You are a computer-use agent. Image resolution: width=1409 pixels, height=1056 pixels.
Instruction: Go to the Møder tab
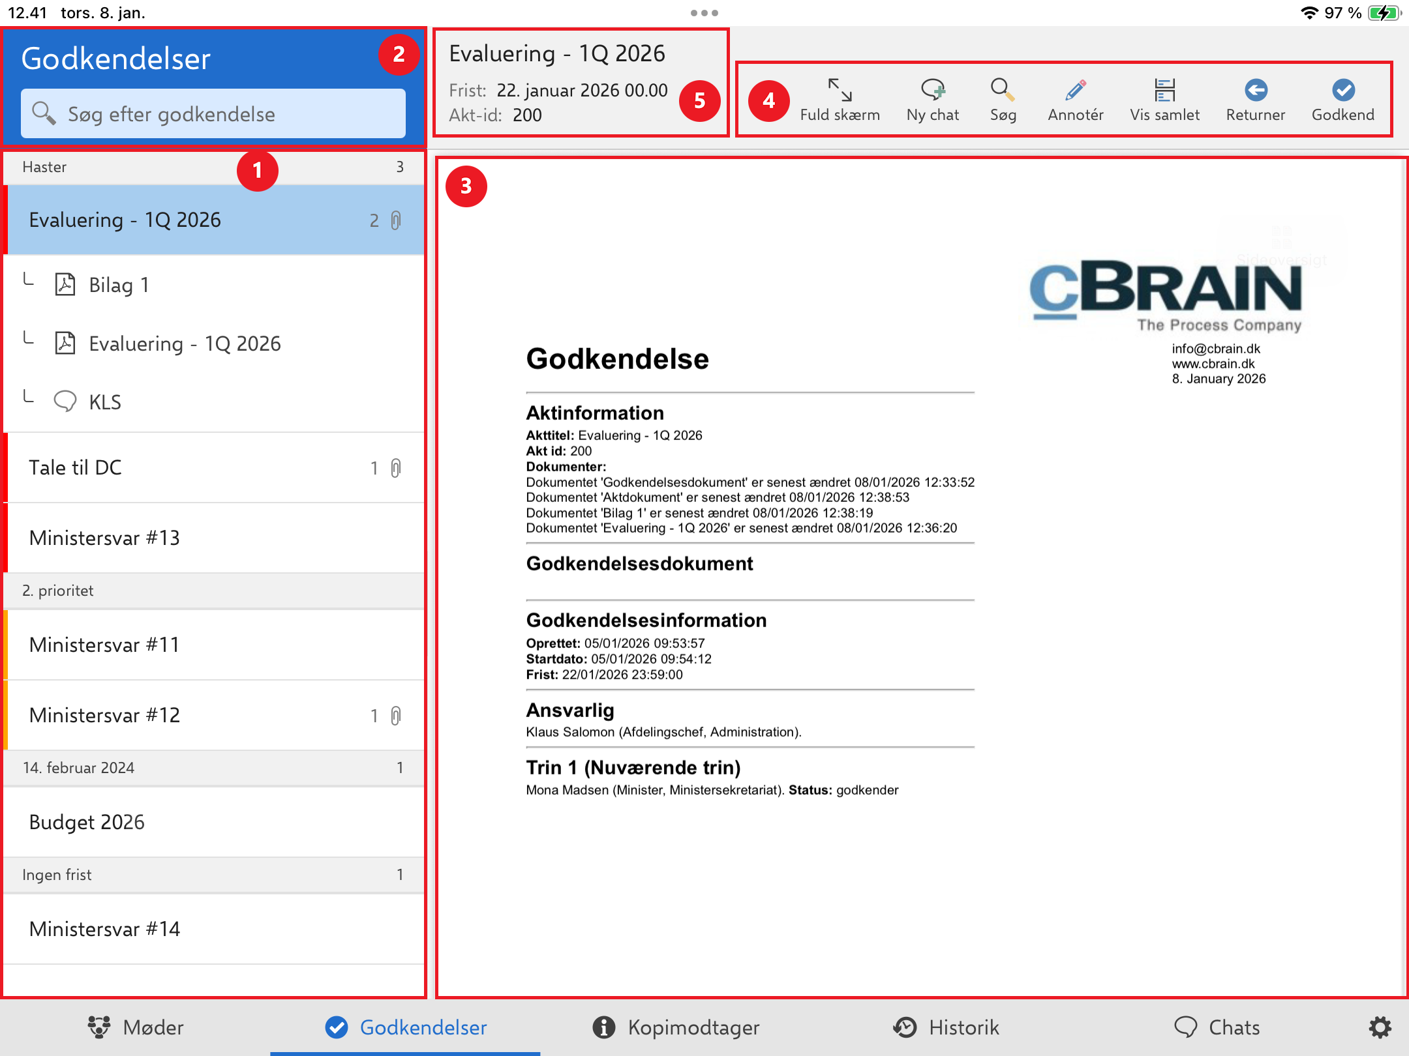click(x=136, y=1027)
